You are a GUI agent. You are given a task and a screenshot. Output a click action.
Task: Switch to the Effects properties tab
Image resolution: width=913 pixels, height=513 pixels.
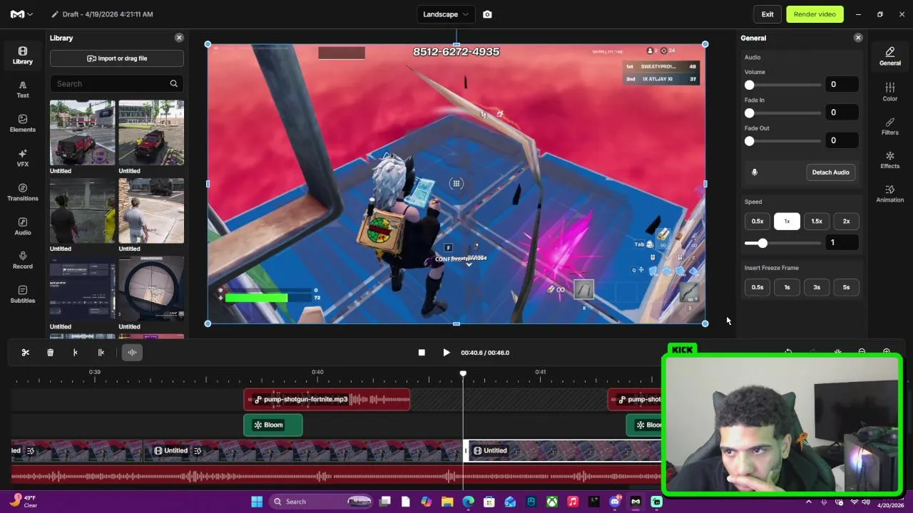tap(889, 160)
